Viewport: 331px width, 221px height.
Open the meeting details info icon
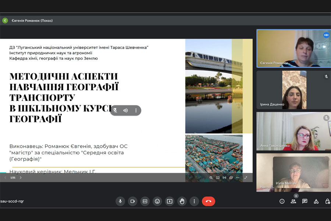click(282, 201)
